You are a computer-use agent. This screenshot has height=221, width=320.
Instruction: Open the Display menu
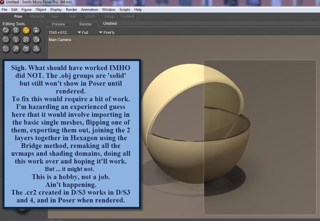[x=56, y=10]
